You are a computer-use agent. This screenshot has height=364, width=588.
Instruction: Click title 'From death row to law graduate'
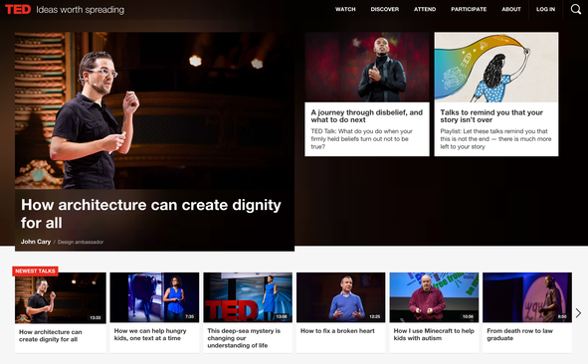click(519, 334)
